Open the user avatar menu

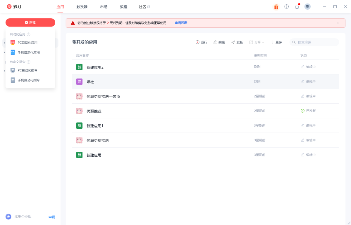click(x=307, y=7)
